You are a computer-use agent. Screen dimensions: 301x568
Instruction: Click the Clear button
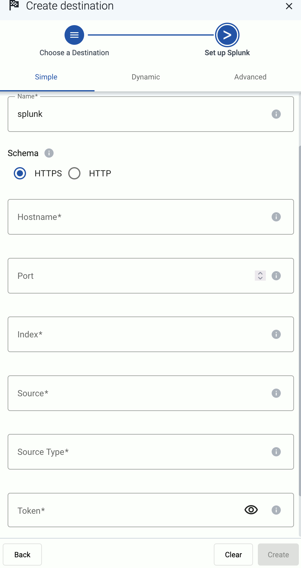(233, 555)
